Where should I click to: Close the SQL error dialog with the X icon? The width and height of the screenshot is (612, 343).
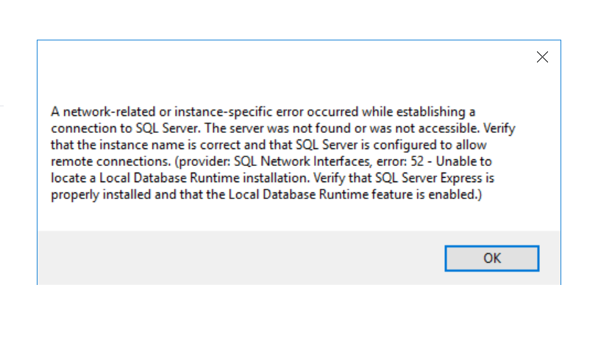click(542, 57)
